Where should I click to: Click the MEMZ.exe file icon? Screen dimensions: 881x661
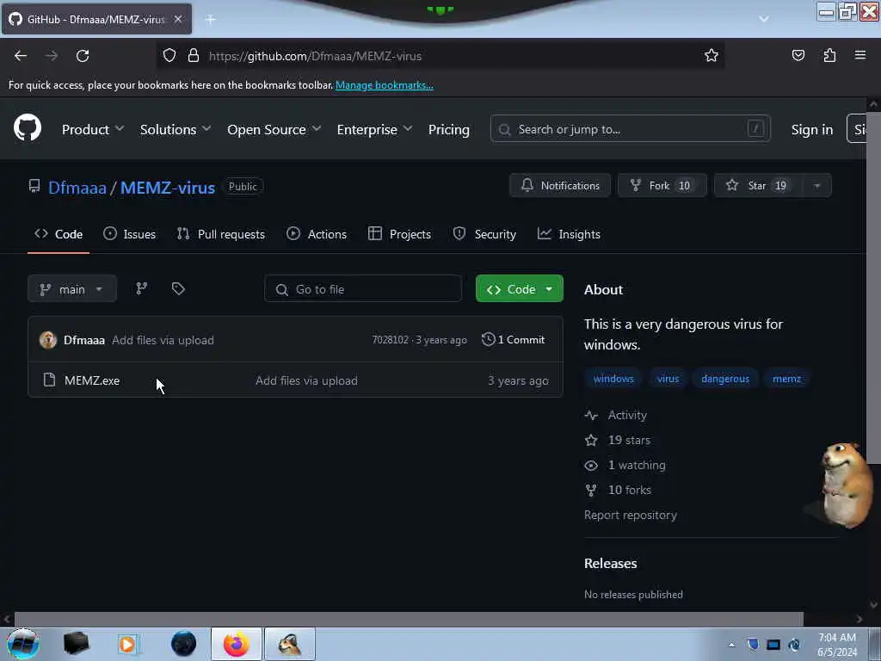click(49, 380)
